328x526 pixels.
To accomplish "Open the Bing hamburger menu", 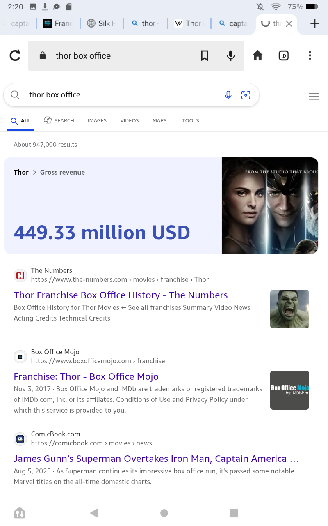I will point(314,97).
